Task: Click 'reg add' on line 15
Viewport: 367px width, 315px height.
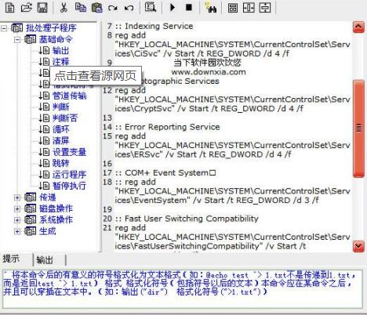Action: (x=130, y=136)
